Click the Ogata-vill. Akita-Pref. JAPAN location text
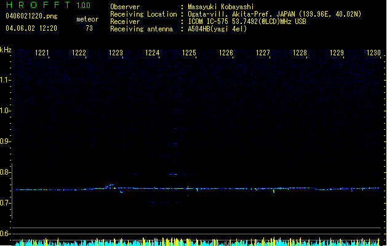 coord(274,14)
